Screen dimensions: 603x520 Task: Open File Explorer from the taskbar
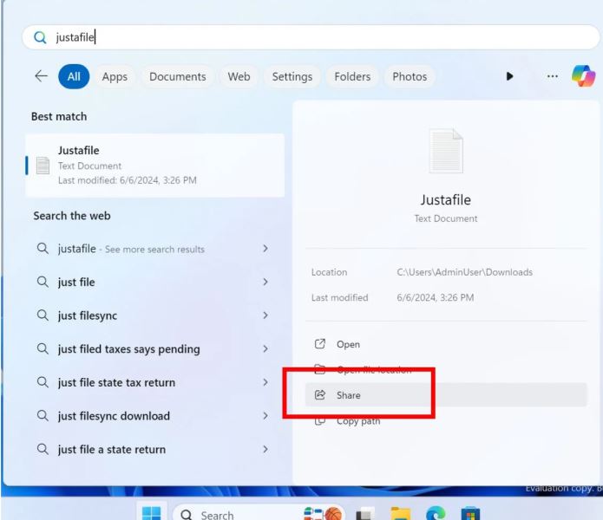[400, 513]
